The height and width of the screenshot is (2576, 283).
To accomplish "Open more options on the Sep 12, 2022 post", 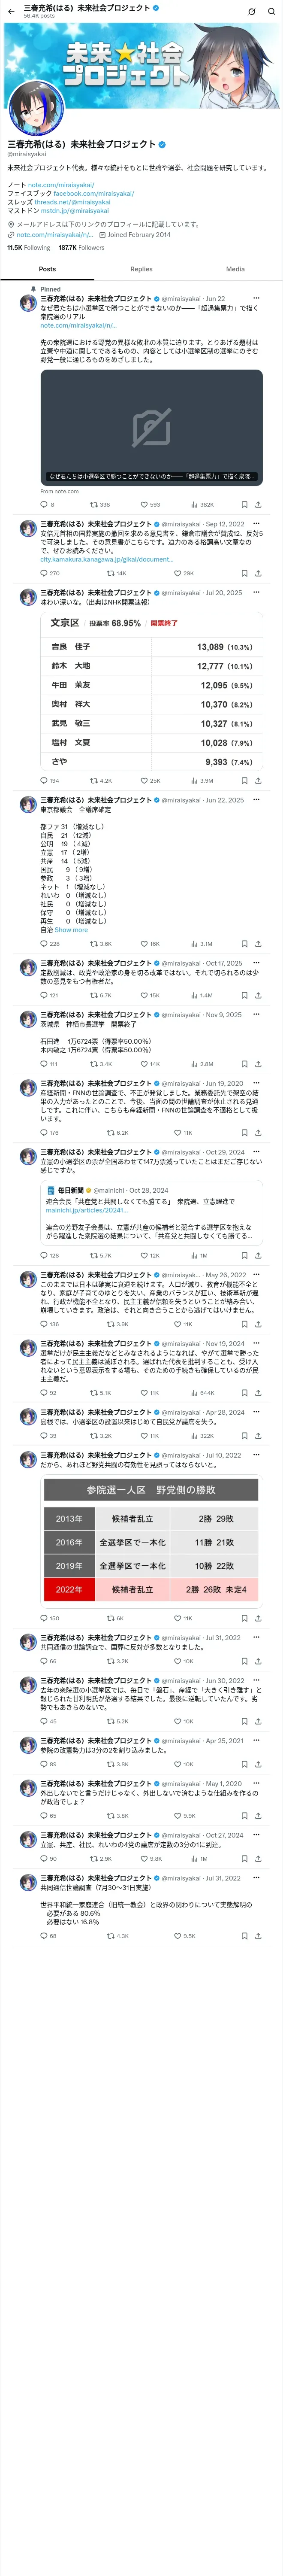I will [256, 523].
